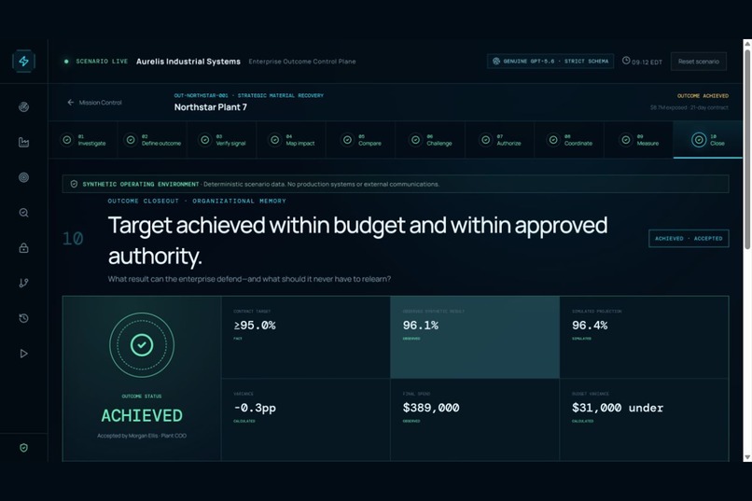Click the scrollbar up arrow
The width and height of the screenshot is (752, 501).
[747, 44]
